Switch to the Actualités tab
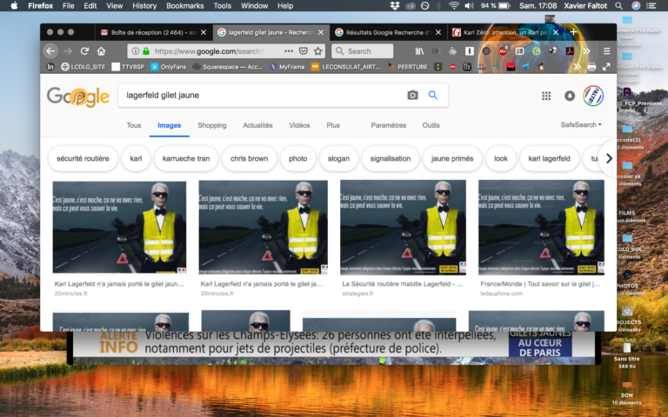 tap(257, 125)
